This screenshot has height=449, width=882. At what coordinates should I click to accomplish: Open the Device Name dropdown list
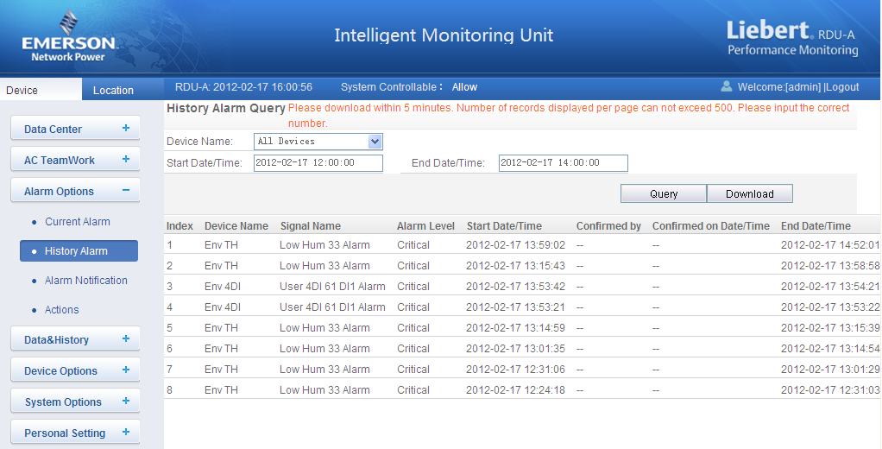click(375, 142)
